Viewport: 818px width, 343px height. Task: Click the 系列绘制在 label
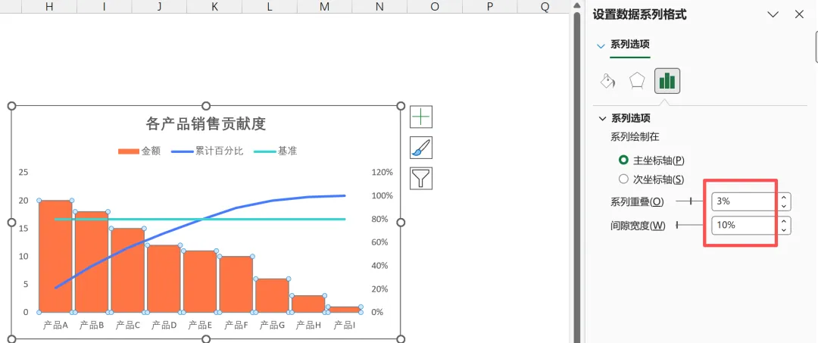635,137
